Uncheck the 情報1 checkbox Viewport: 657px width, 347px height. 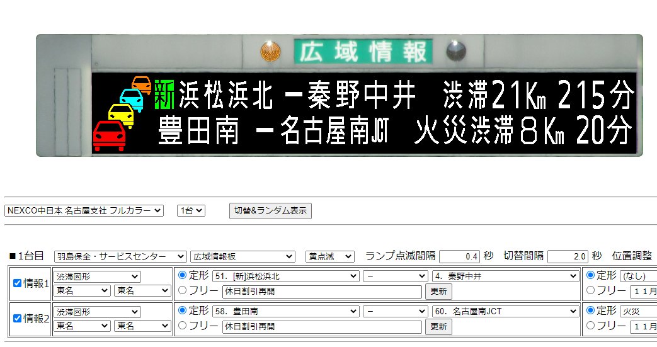(18, 283)
